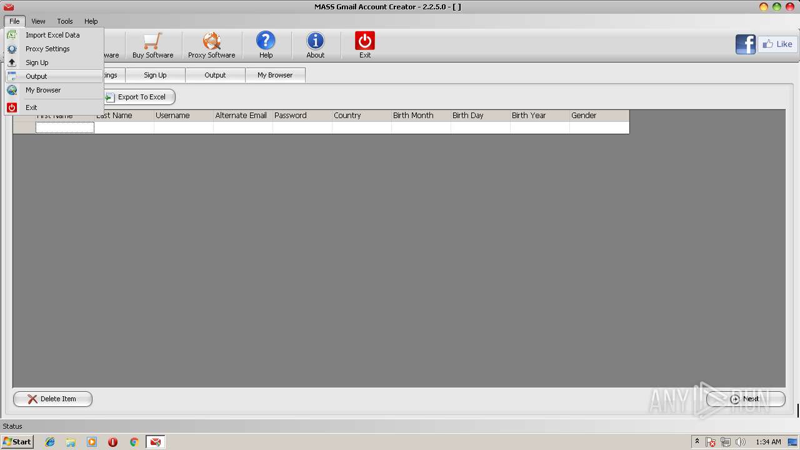Click the Facebook logo icon

pyautogui.click(x=746, y=44)
